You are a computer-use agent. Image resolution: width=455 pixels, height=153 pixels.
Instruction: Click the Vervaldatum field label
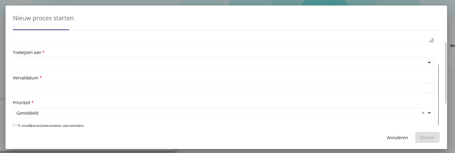25,78
